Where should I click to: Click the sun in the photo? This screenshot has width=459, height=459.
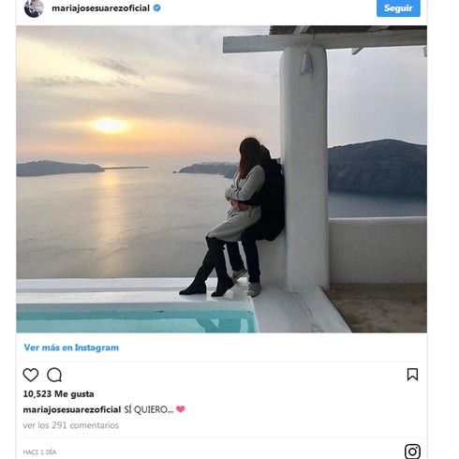click(x=109, y=125)
